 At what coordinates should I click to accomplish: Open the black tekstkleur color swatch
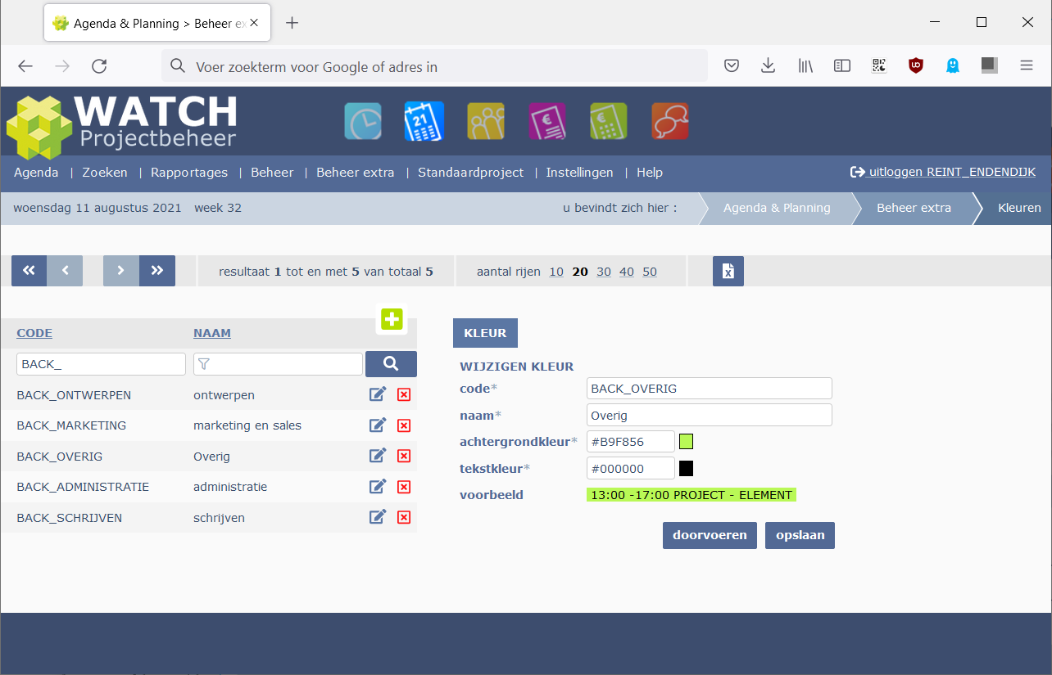click(x=687, y=469)
